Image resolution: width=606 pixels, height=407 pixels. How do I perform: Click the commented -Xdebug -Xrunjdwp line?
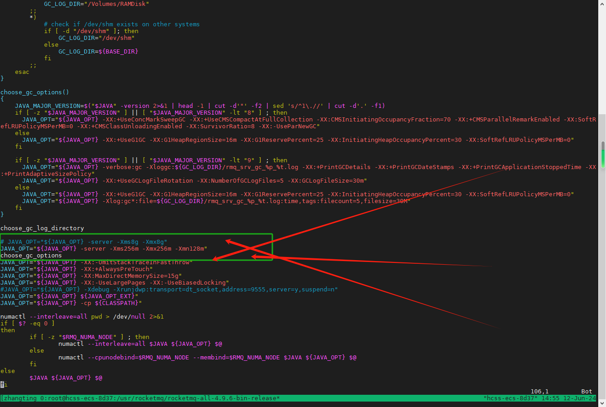coord(169,289)
